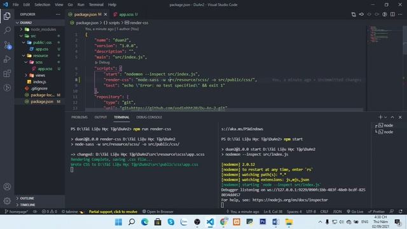Viewport: 407px width, 229px height.
Task: Open the Explorer panel ellipsis menu
Action: (x=58, y=14)
